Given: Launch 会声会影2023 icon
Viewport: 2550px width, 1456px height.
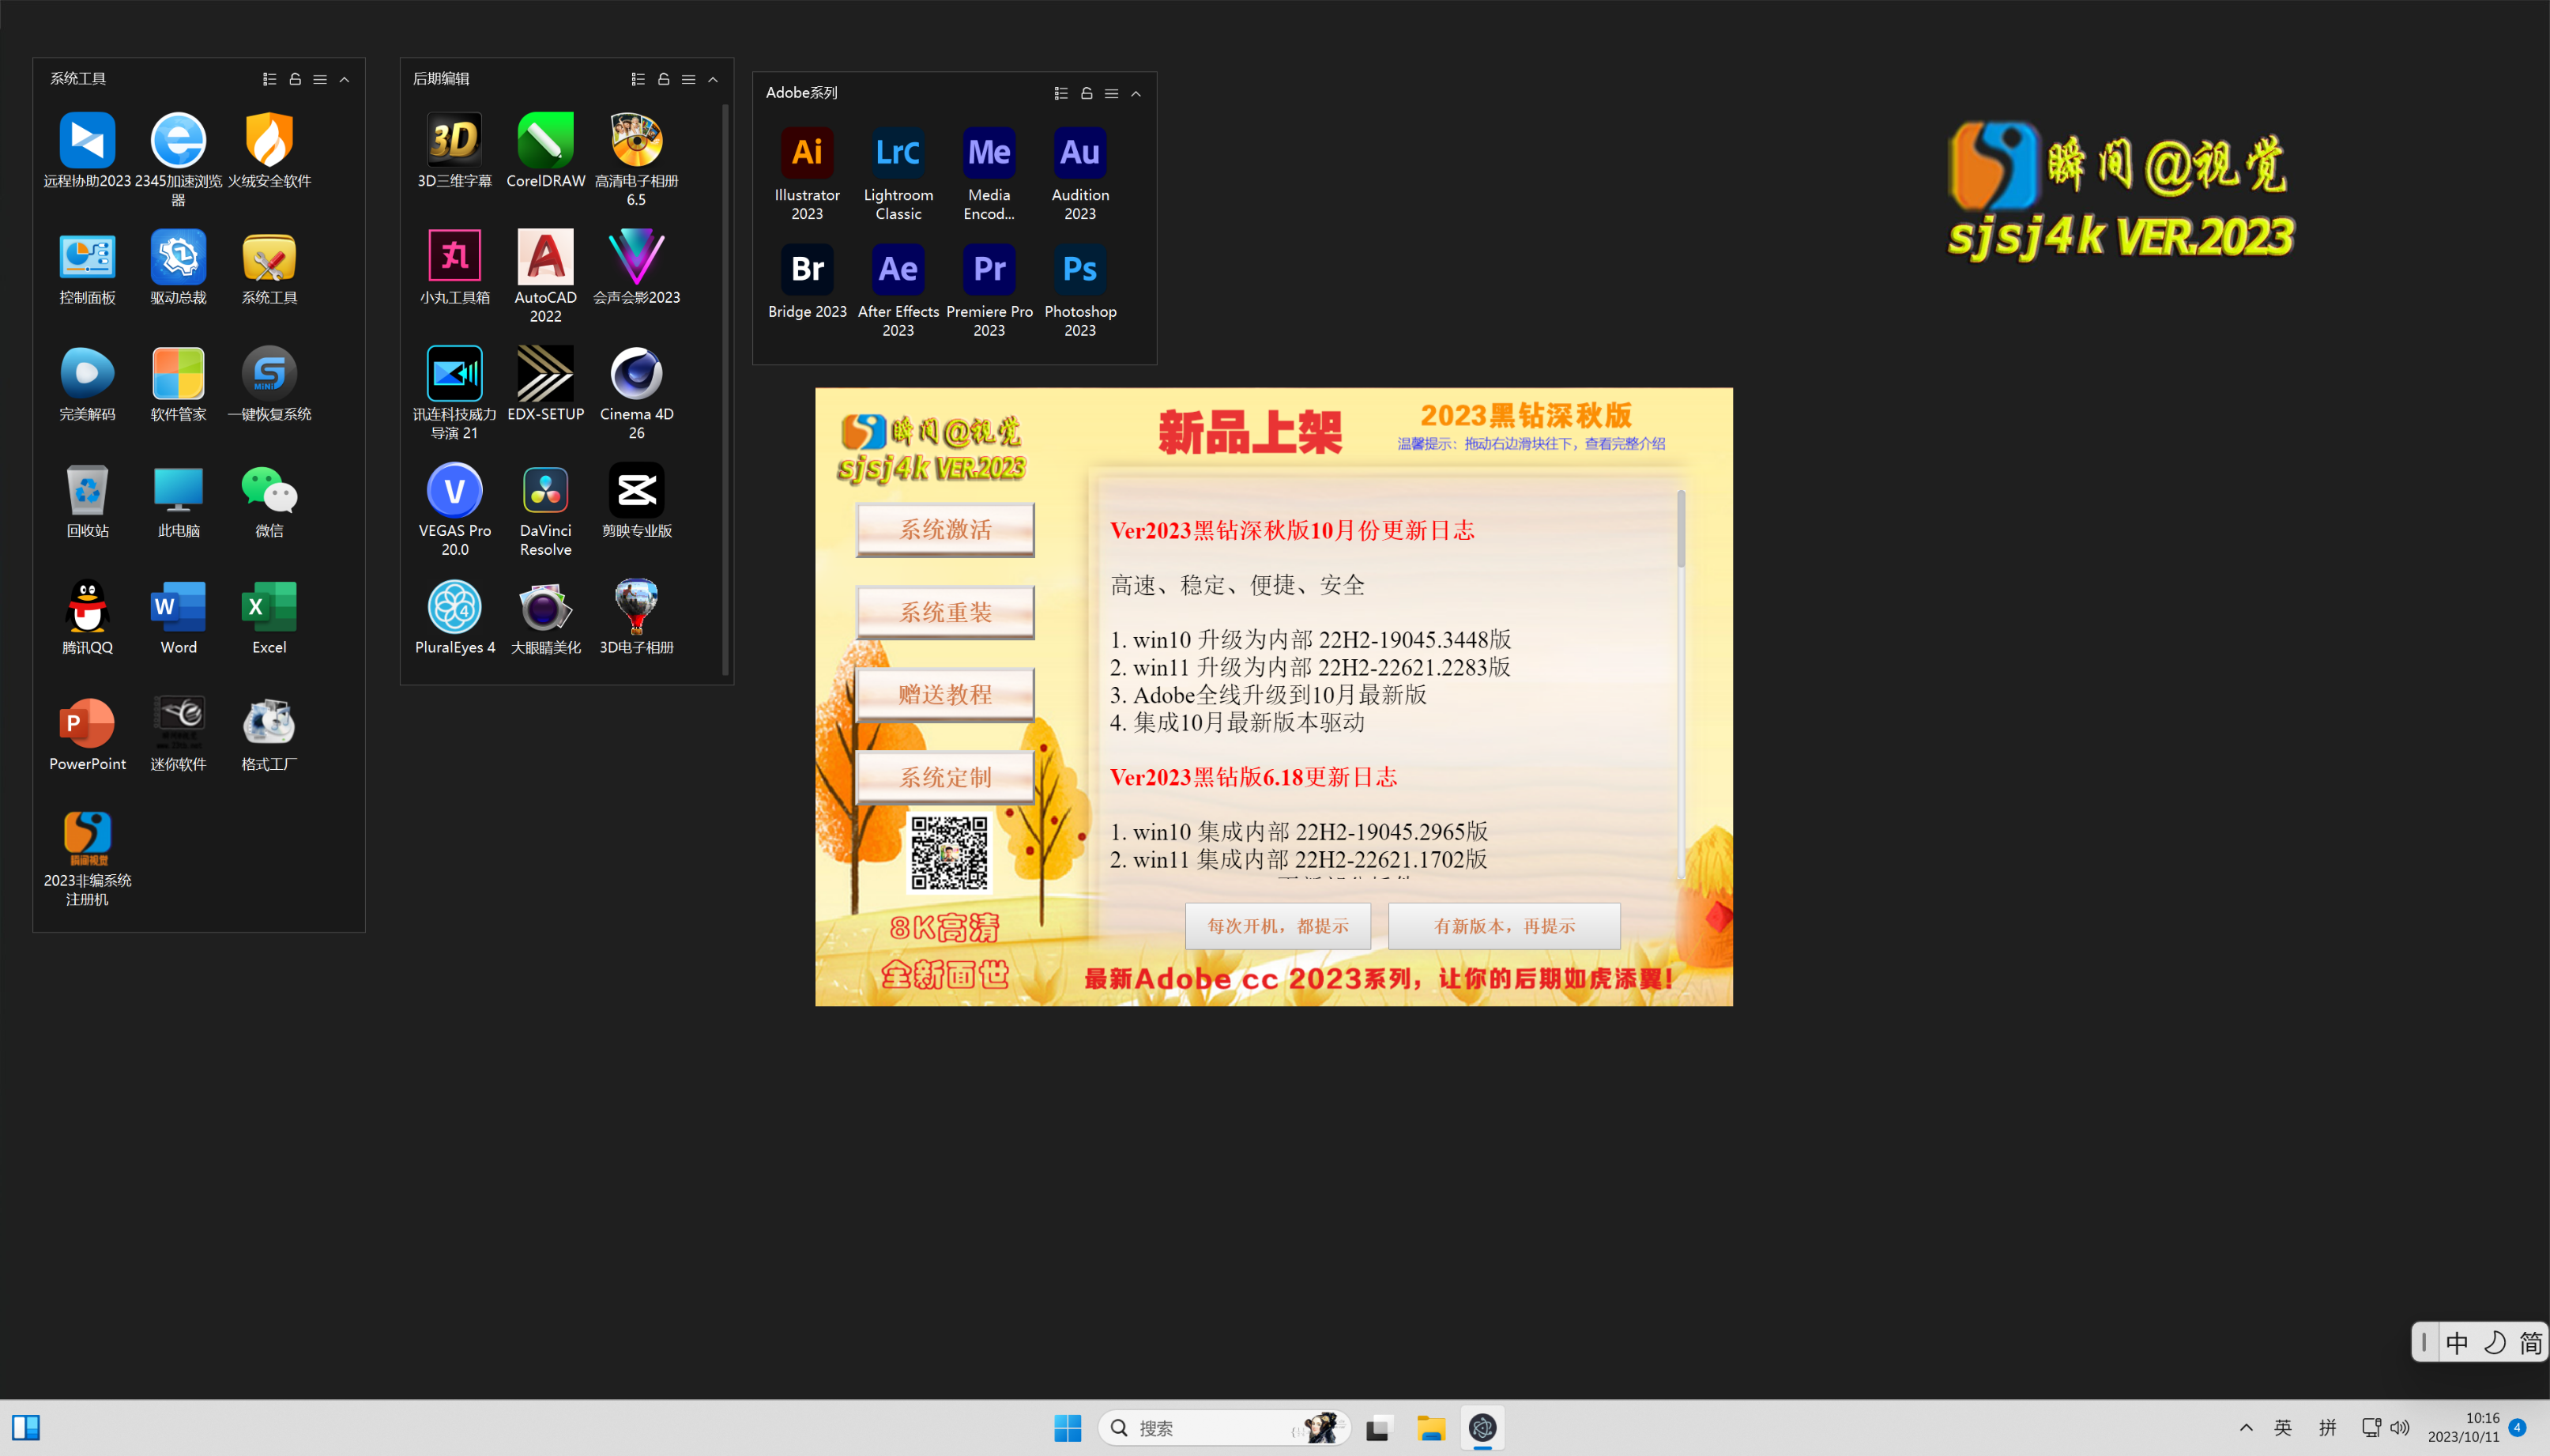Looking at the screenshot, I should click(x=637, y=266).
